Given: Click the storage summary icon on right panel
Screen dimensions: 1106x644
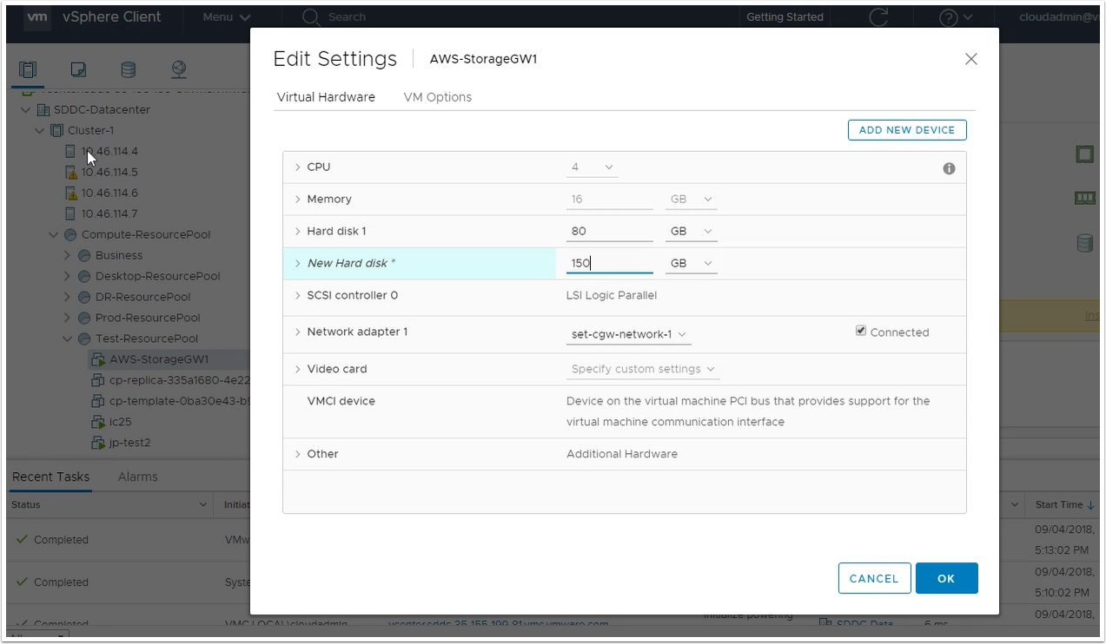Looking at the screenshot, I should [x=1084, y=243].
